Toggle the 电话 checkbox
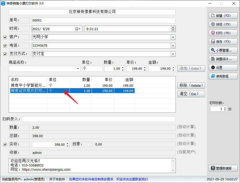The width and height of the screenshot is (240, 183). 5,46
